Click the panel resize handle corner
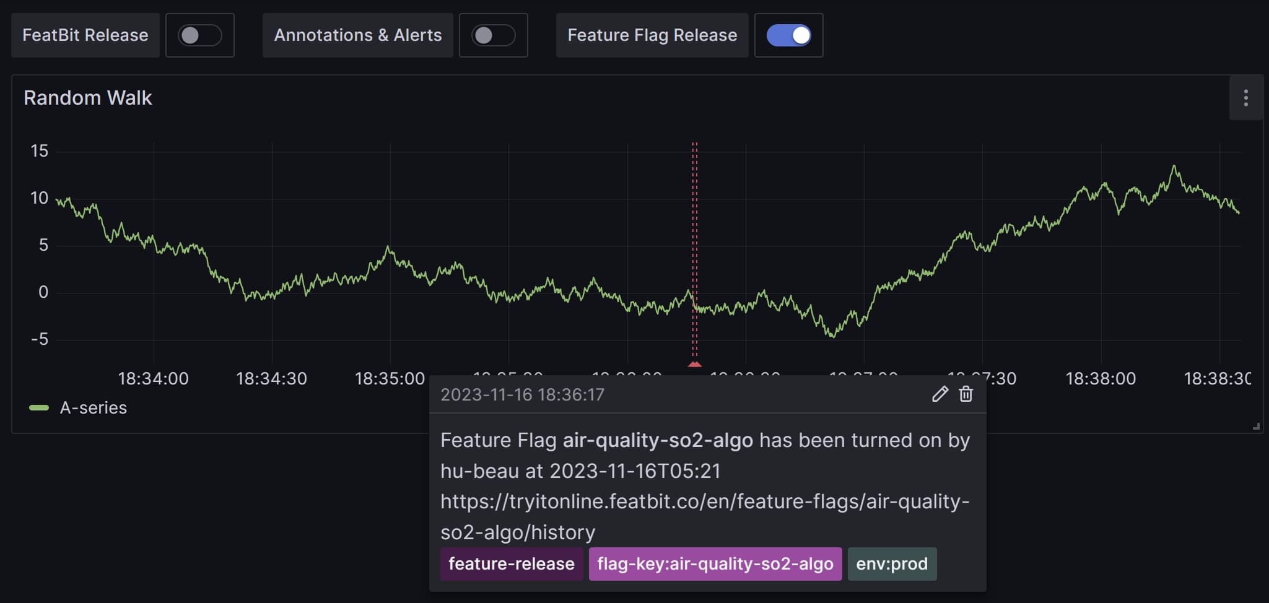This screenshot has height=603, width=1269. [x=1255, y=426]
